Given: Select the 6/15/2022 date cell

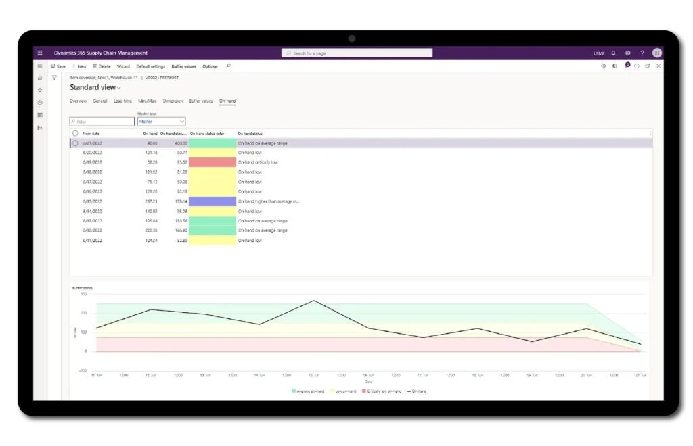Looking at the screenshot, I should [x=92, y=201].
